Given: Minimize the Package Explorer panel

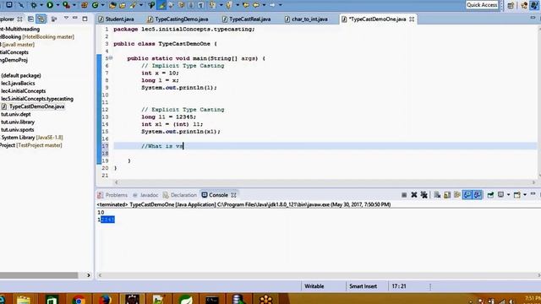Looking at the screenshot, I should (75, 19).
